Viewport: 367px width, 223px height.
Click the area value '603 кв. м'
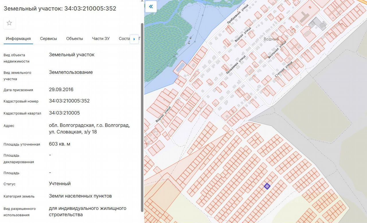pos(60,144)
